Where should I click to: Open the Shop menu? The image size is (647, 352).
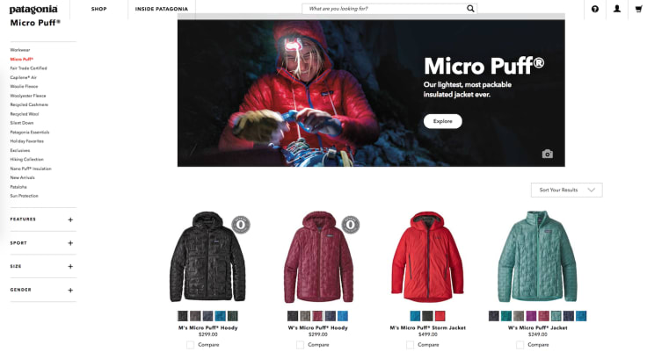click(99, 9)
